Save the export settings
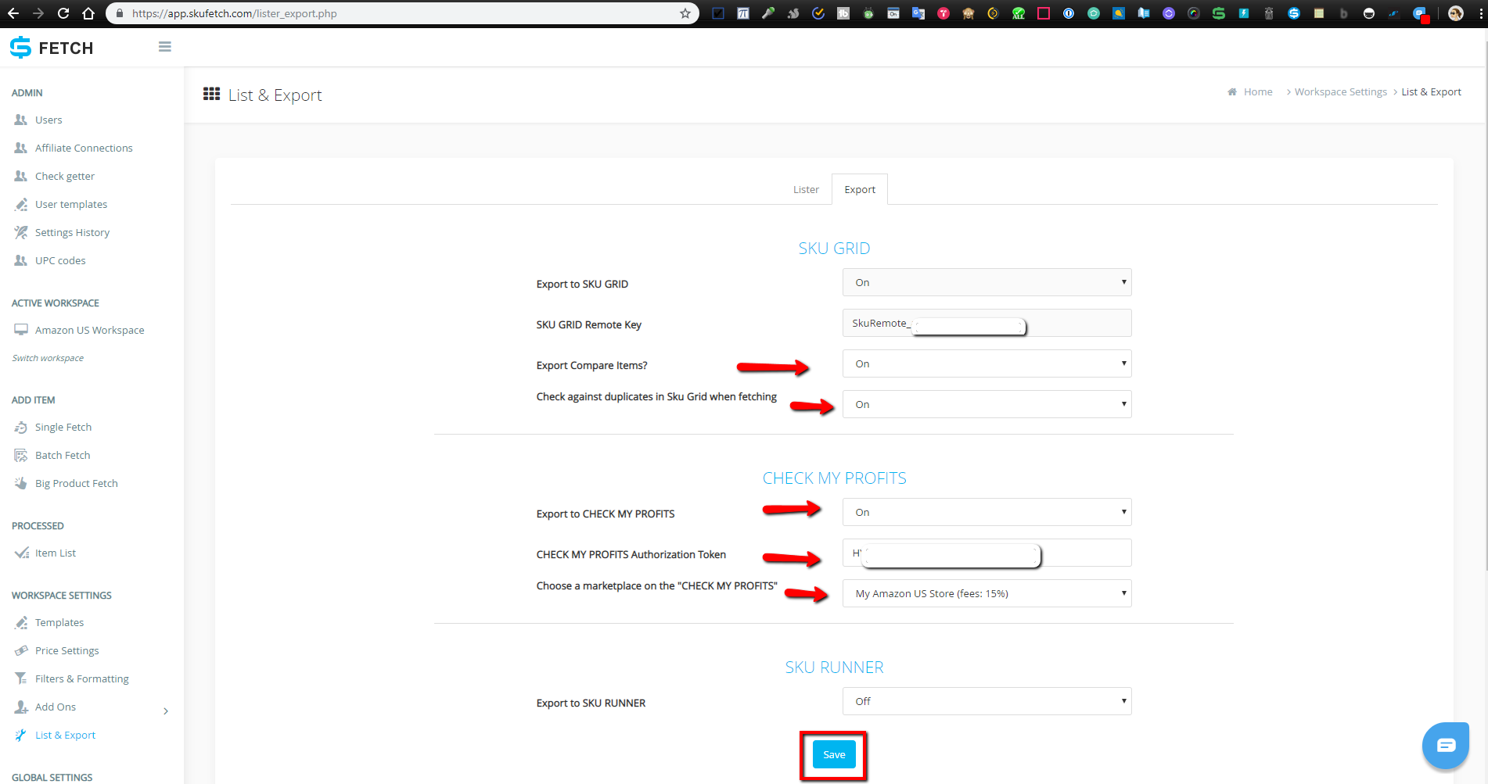Screen dimensions: 1488x784 (x=834, y=754)
